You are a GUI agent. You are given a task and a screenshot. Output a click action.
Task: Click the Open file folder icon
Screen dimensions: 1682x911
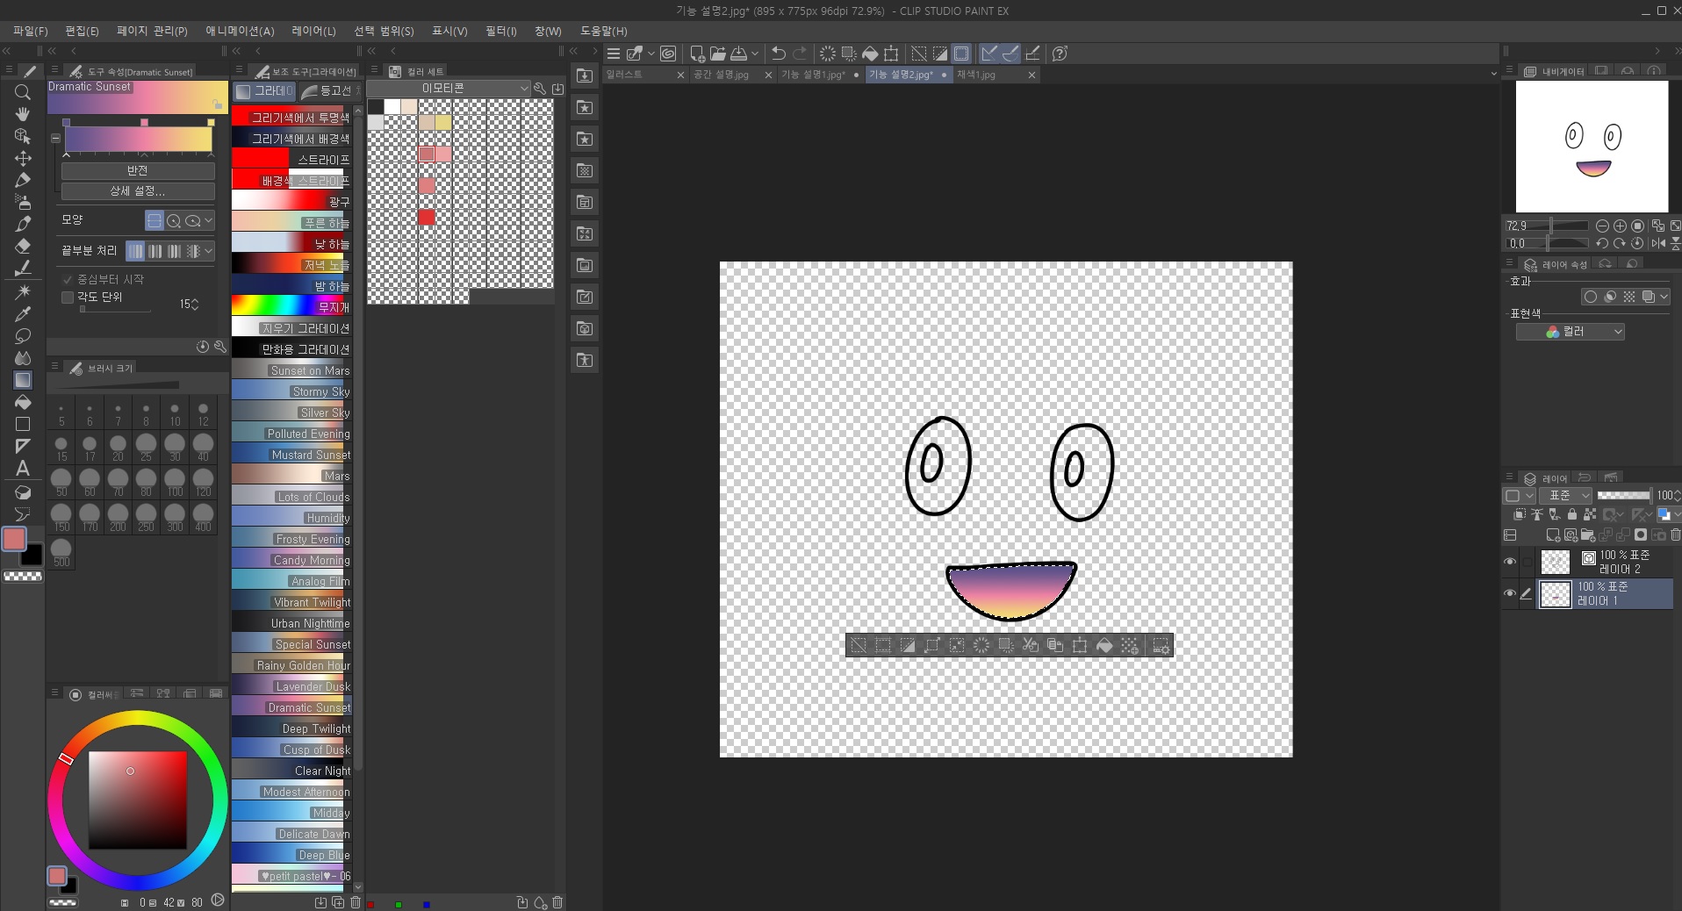tap(718, 54)
